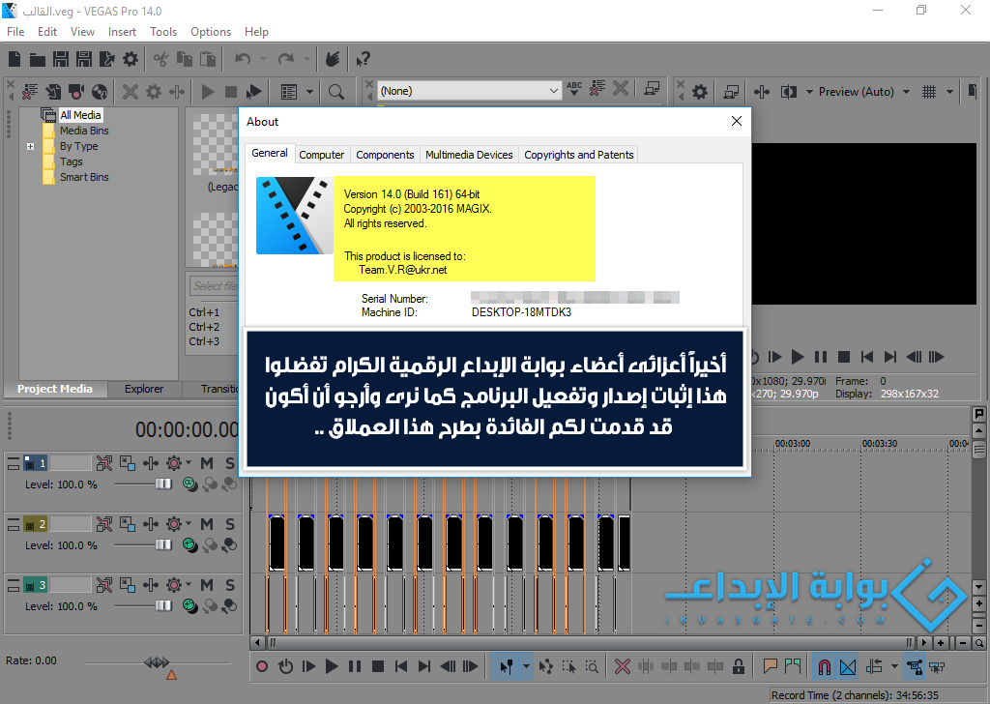
Task: Play in the video preview window
Action: (x=798, y=358)
